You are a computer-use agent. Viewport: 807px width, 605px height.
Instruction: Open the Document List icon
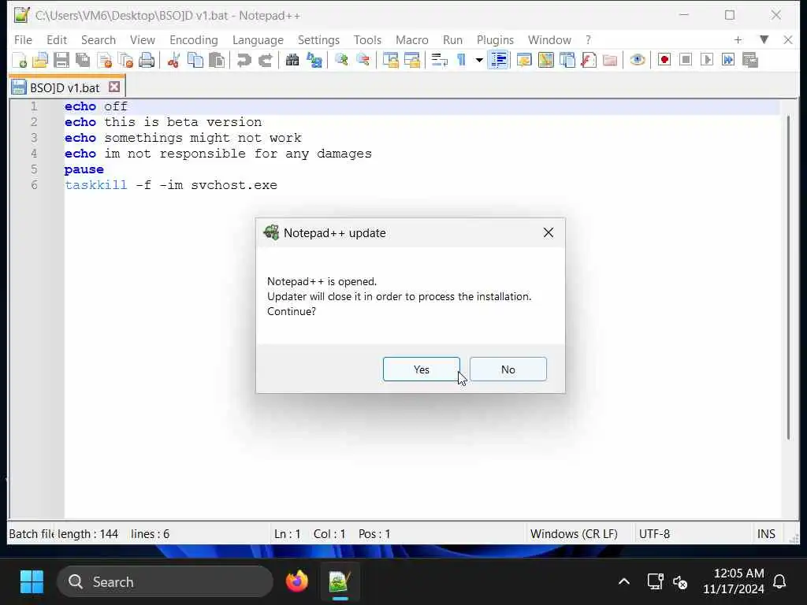567,60
